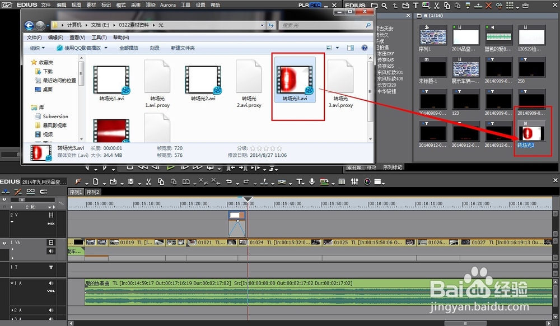The height and width of the screenshot is (326, 560).
Task: Open timeline scale 2 秒 dropdown
Action: 50,207
